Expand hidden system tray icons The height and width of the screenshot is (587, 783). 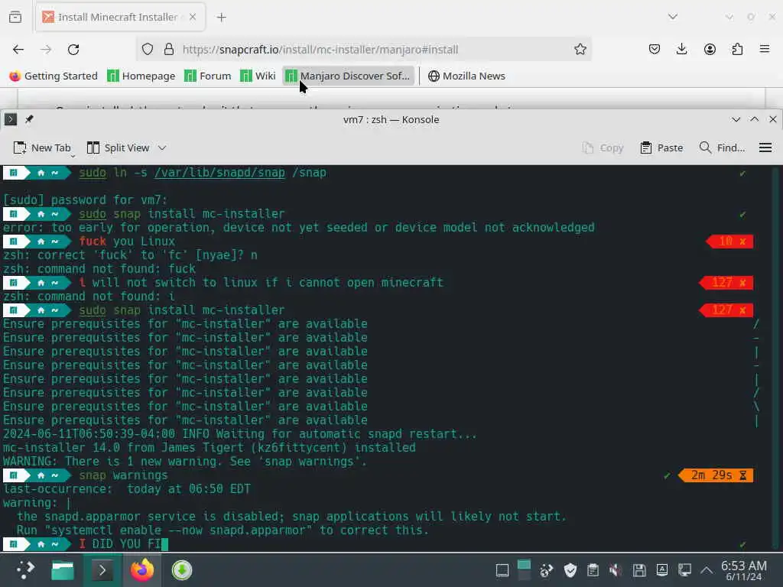coord(706,570)
